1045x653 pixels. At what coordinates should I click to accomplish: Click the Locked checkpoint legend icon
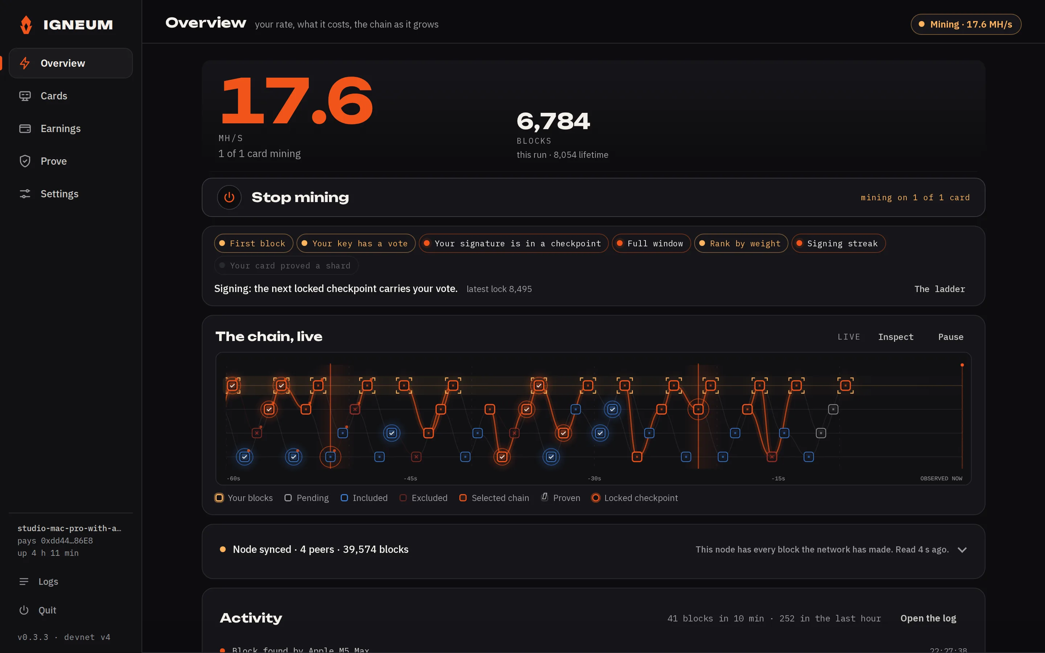coord(595,498)
